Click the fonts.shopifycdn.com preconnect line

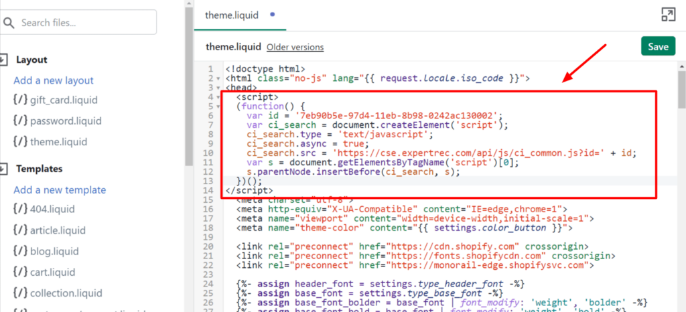tap(425, 256)
